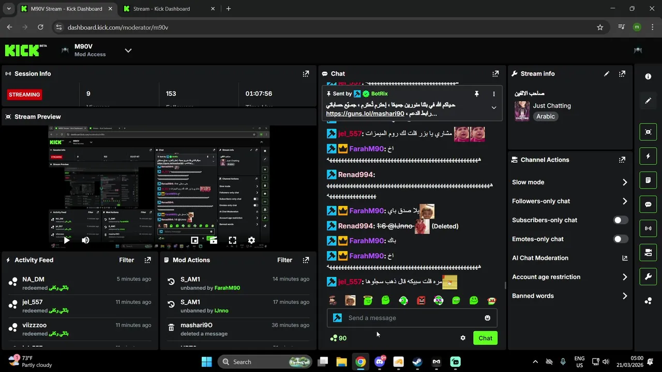
Task: Open Activity Feed Filter
Action: click(x=127, y=260)
